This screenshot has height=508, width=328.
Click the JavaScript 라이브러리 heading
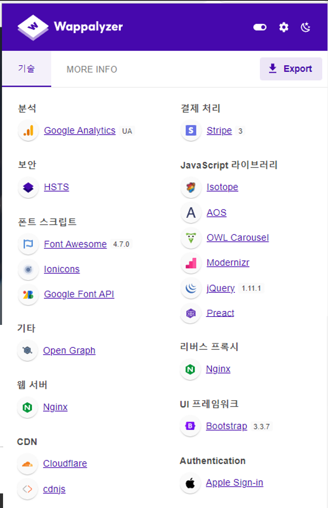point(229,165)
